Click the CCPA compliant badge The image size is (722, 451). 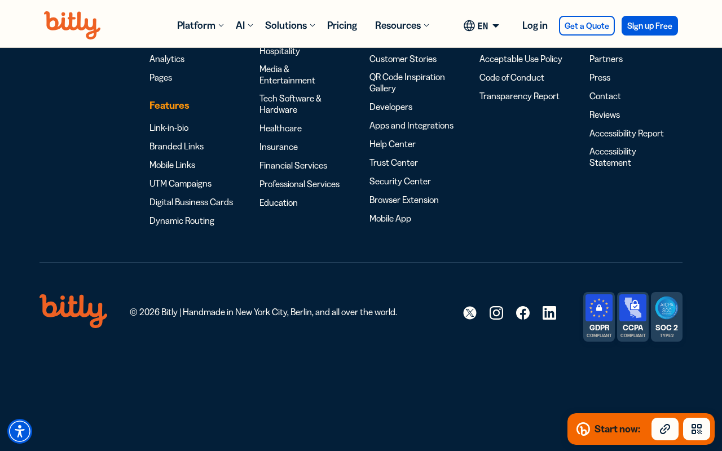(633, 317)
